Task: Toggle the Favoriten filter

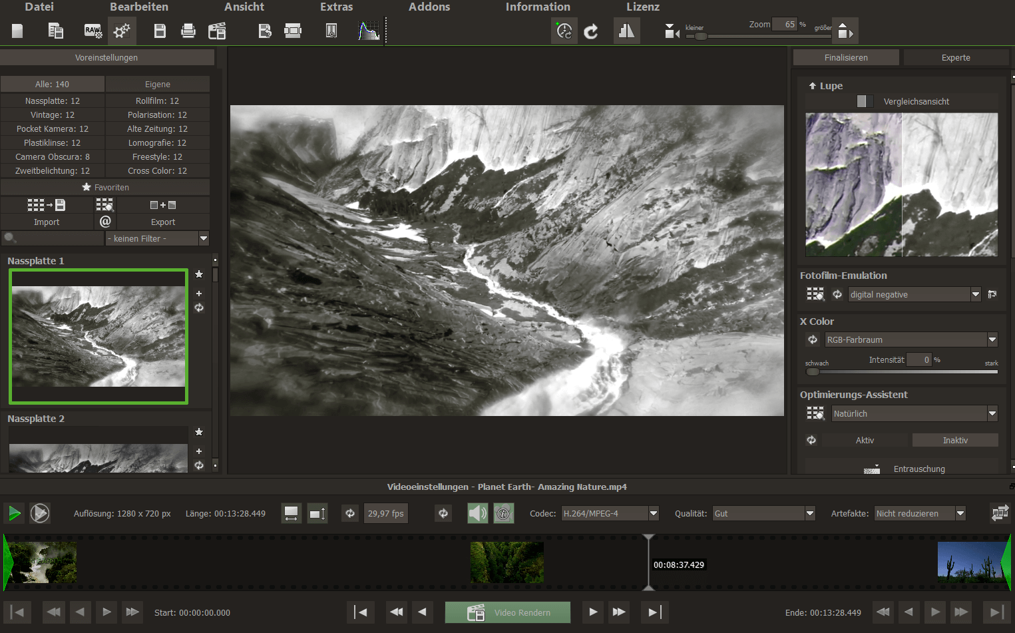Action: tap(105, 187)
